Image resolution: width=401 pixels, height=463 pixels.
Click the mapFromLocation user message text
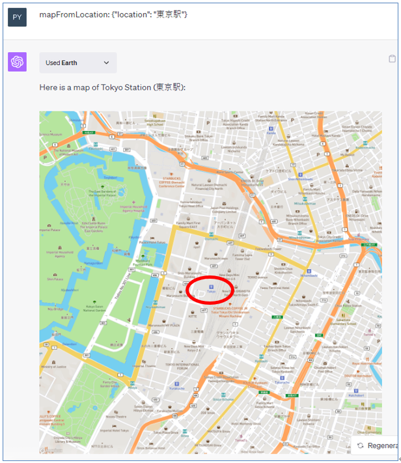(113, 14)
